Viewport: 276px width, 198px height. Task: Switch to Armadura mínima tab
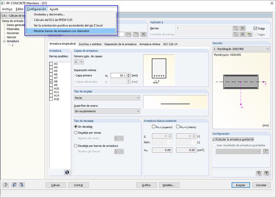(x=150, y=44)
